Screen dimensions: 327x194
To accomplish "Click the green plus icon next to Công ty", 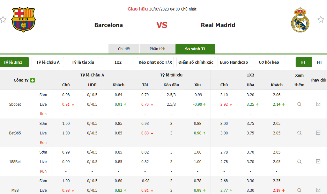I will click(33, 80).
